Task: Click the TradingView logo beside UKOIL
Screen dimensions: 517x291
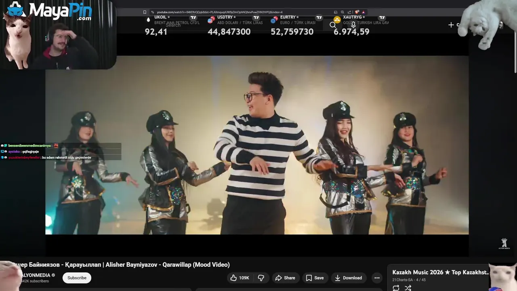Action: pyautogui.click(x=193, y=17)
